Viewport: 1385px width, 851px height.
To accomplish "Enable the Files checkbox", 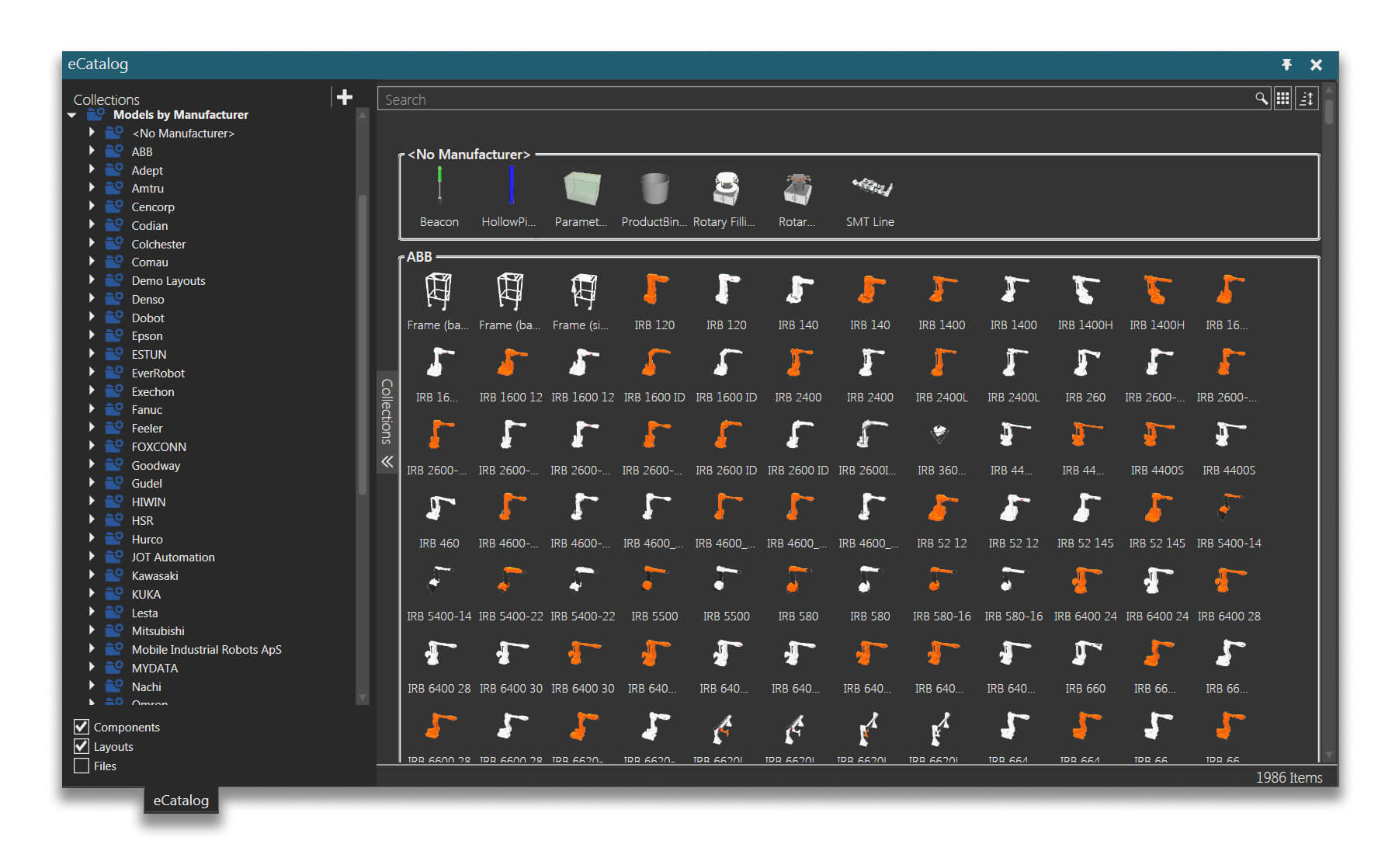I will pyautogui.click(x=82, y=766).
